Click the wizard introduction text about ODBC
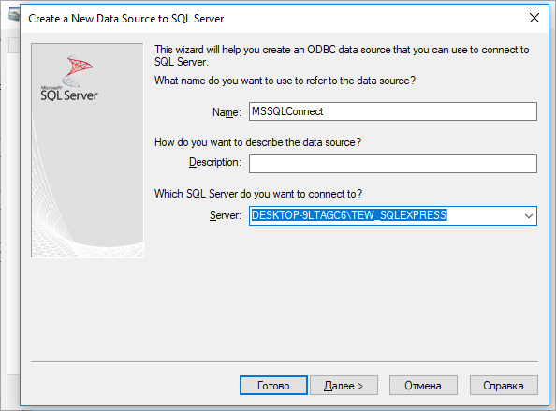556x411 pixels. pyautogui.click(x=342, y=55)
